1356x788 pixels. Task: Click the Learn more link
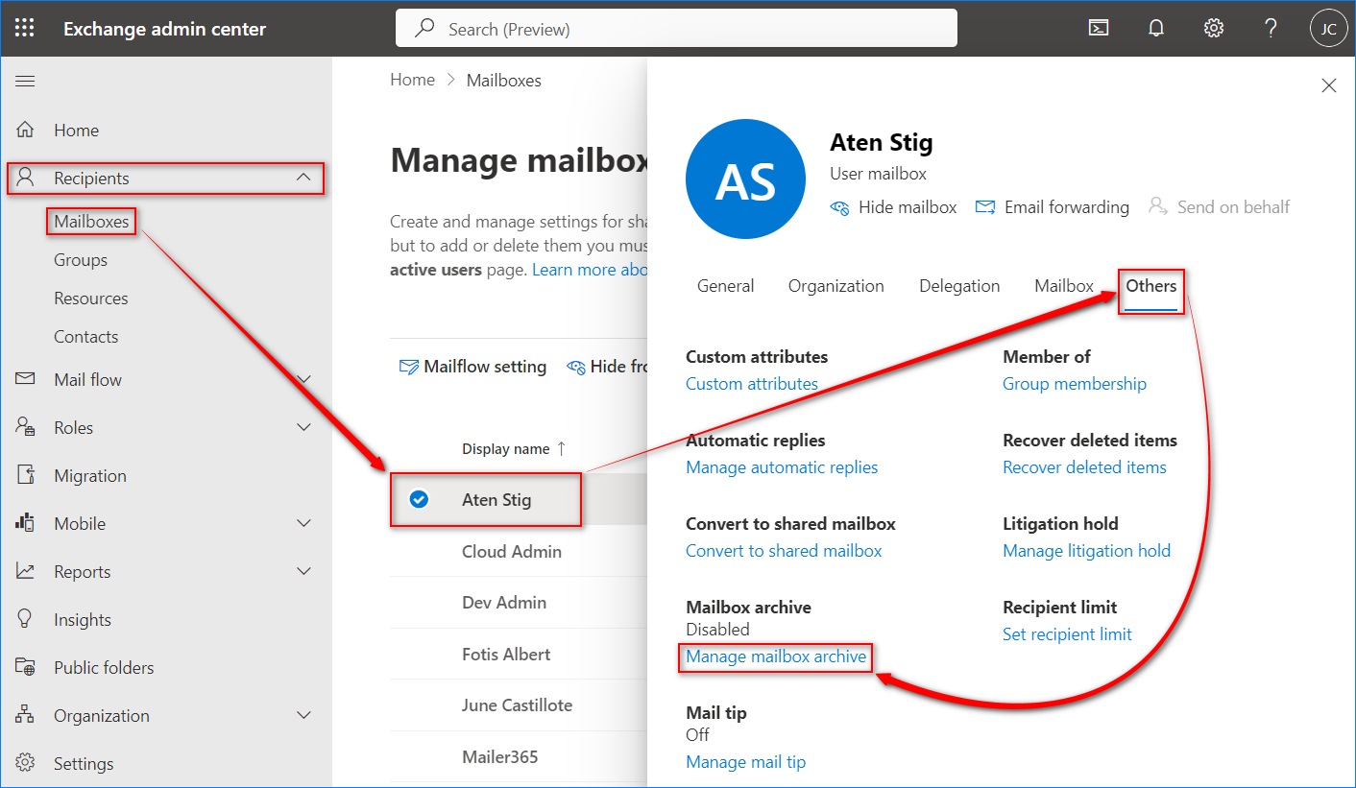pos(590,270)
